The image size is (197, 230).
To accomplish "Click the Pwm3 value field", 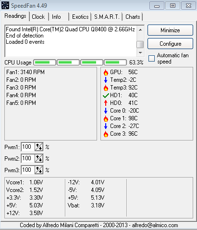I will [x=28, y=170].
